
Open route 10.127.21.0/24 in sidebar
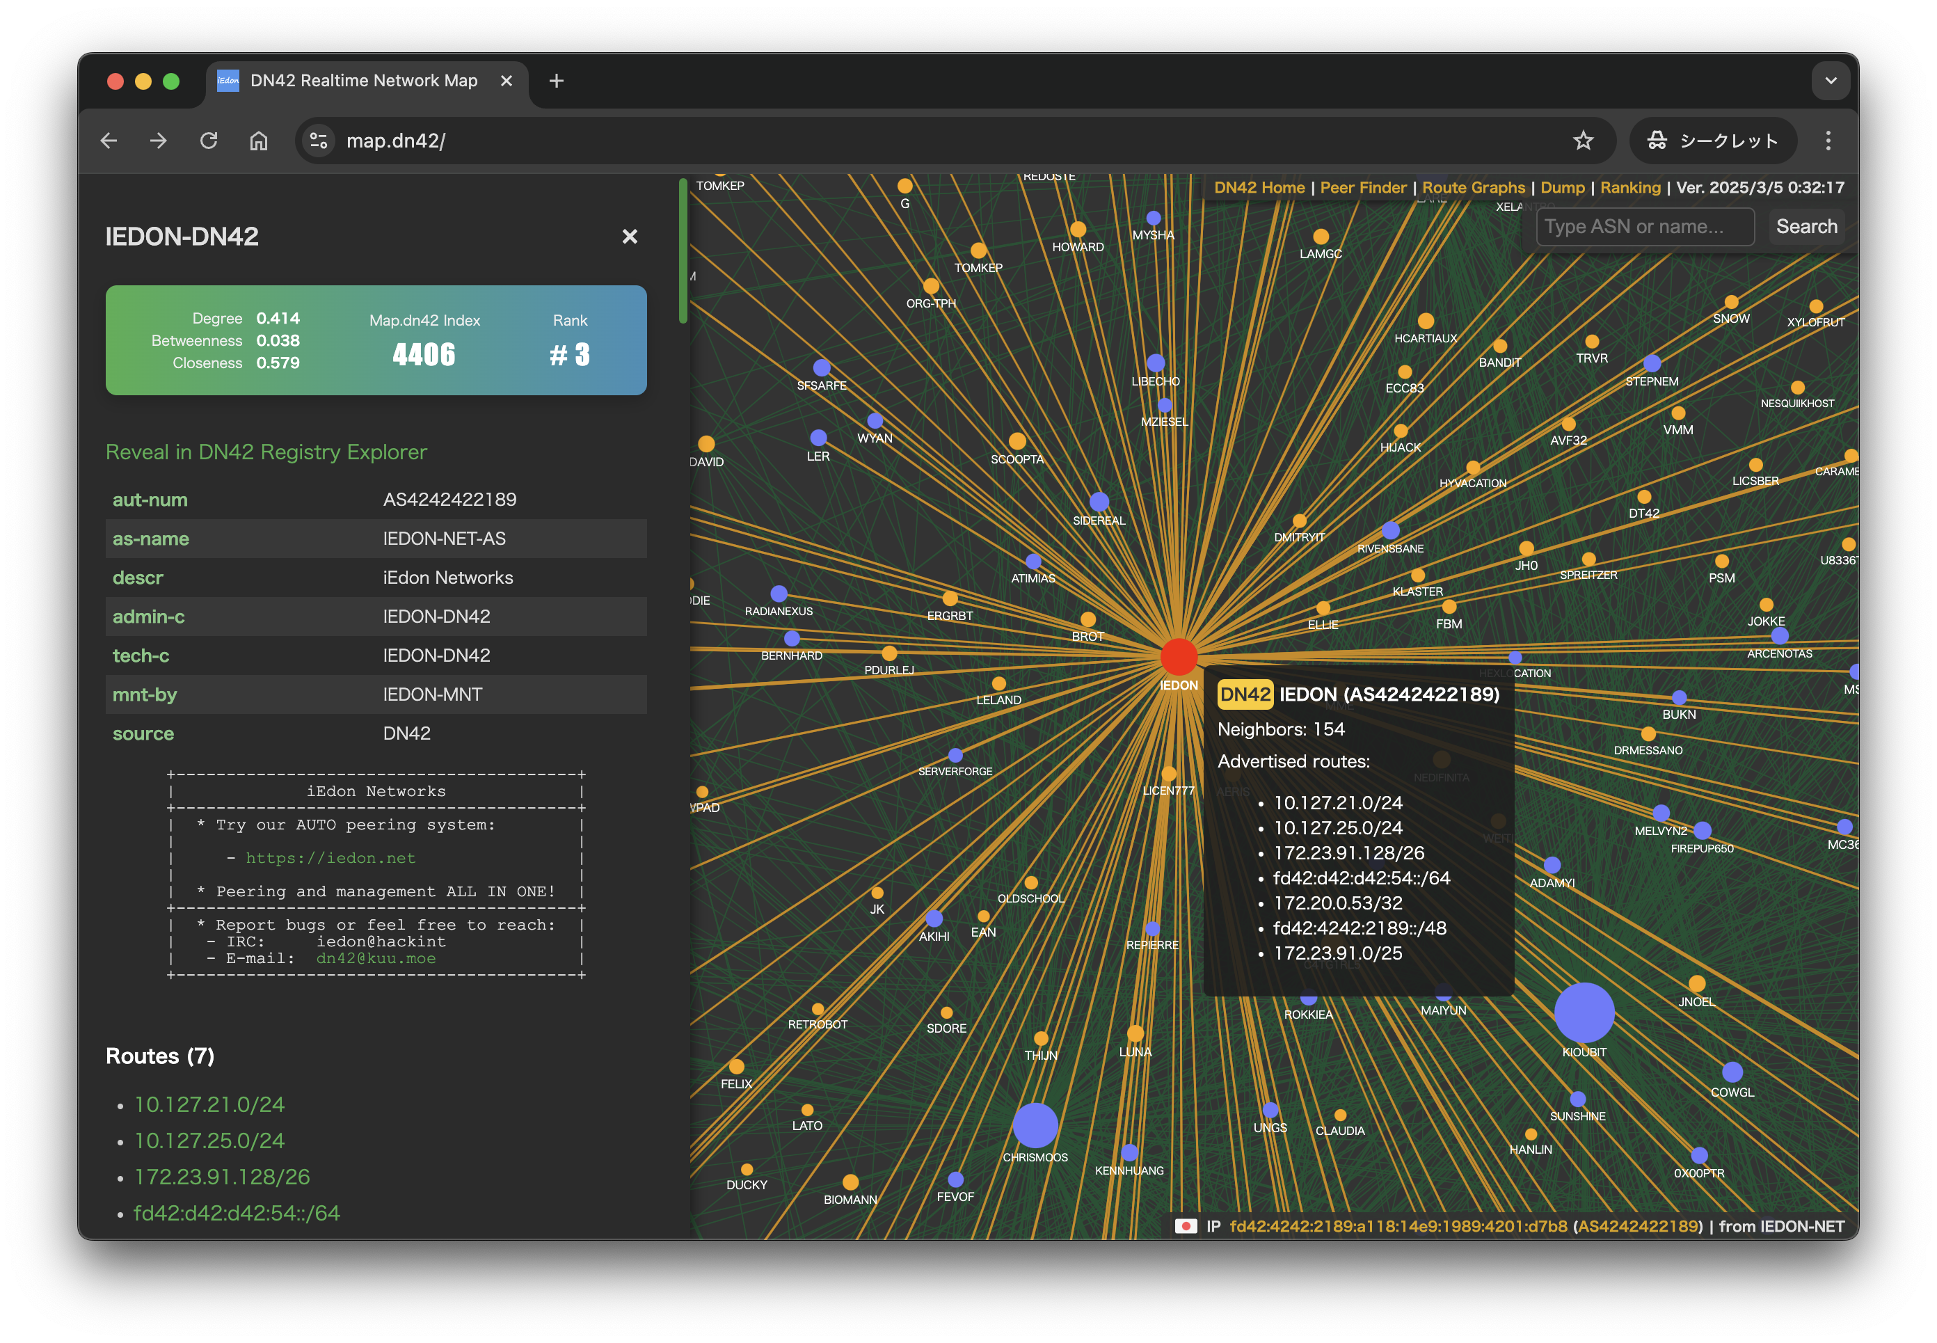tap(209, 1104)
